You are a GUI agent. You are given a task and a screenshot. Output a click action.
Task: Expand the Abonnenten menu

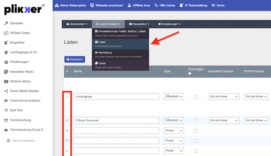(77, 24)
